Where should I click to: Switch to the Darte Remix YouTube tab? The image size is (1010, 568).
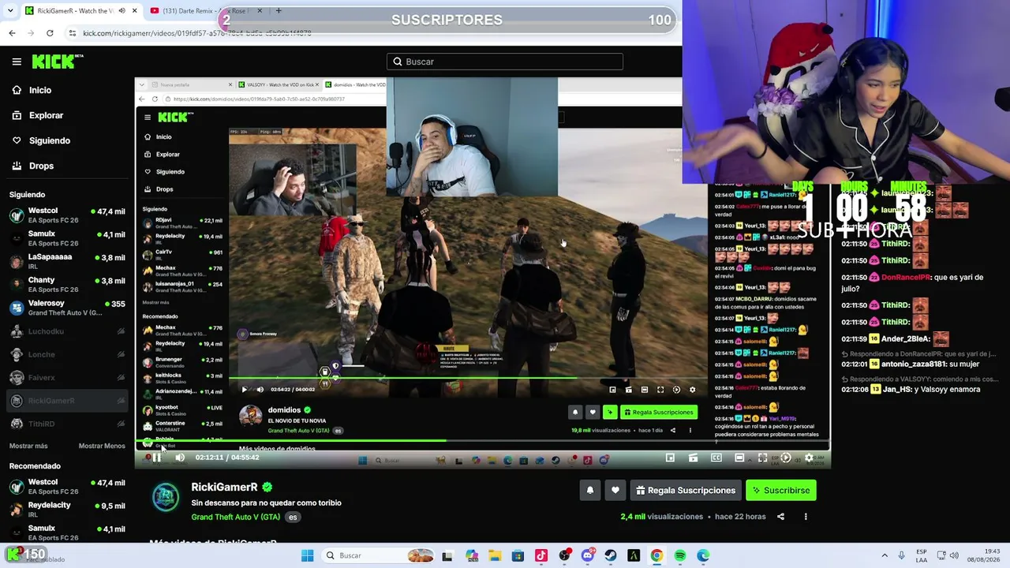tap(207, 11)
